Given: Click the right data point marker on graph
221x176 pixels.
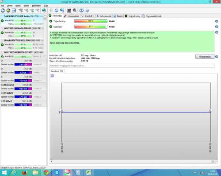Looking at the screenshot, I should coord(210,110).
